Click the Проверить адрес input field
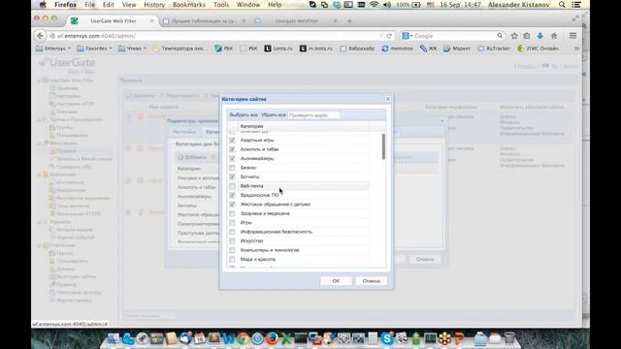This screenshot has height=349, width=621. (313, 115)
